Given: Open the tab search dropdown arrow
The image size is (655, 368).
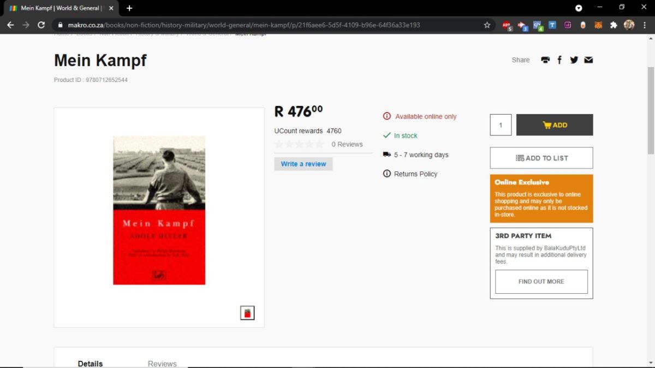Looking at the screenshot, I should pyautogui.click(x=579, y=8).
